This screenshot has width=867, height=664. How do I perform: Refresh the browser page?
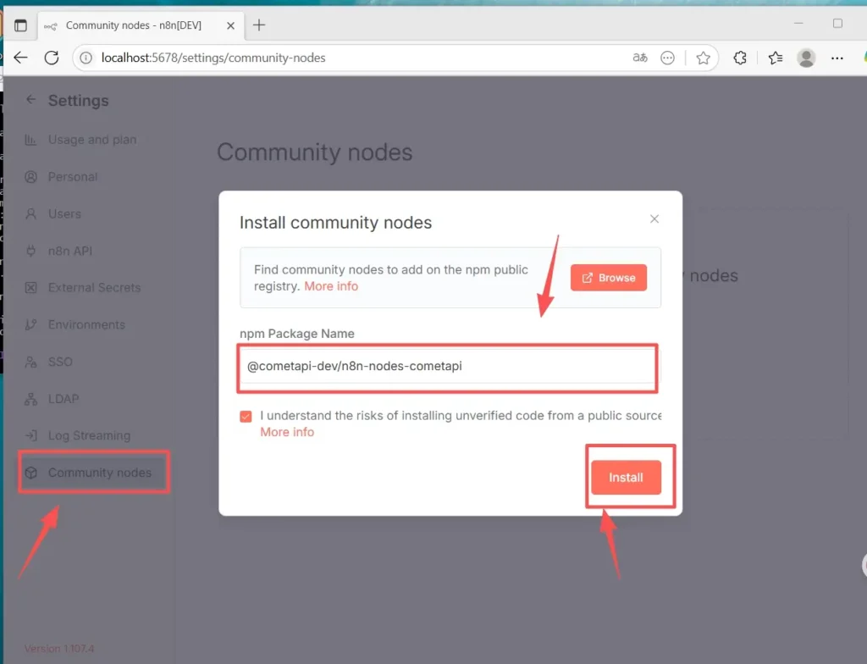(52, 58)
